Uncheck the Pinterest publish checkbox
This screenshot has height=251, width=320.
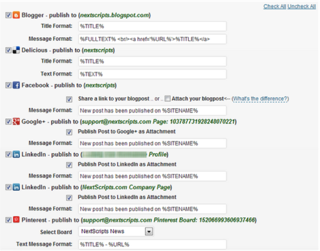[x=8, y=220]
